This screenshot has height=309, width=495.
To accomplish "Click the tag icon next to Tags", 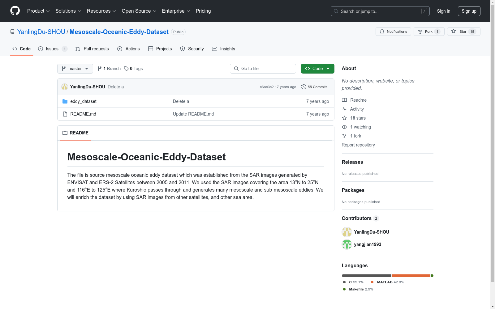I will click(126, 69).
